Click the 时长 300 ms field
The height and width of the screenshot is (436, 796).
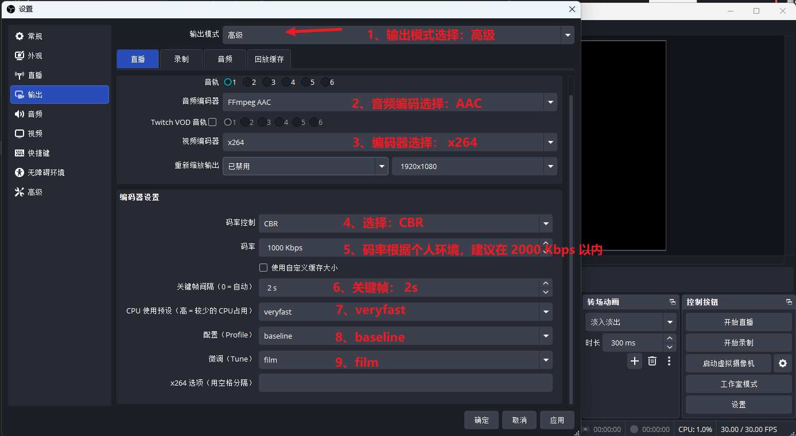click(x=639, y=343)
